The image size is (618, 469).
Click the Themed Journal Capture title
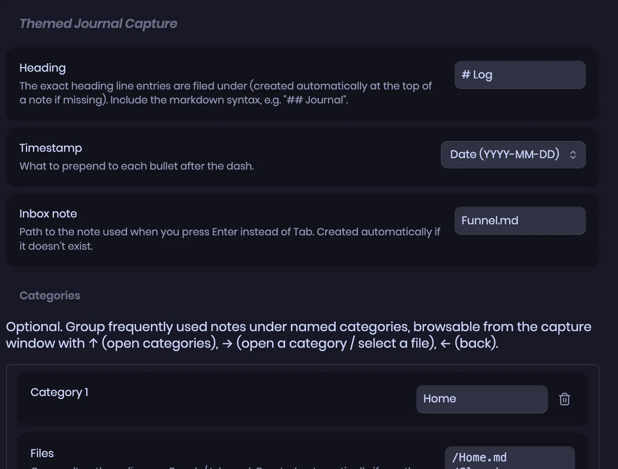[98, 24]
